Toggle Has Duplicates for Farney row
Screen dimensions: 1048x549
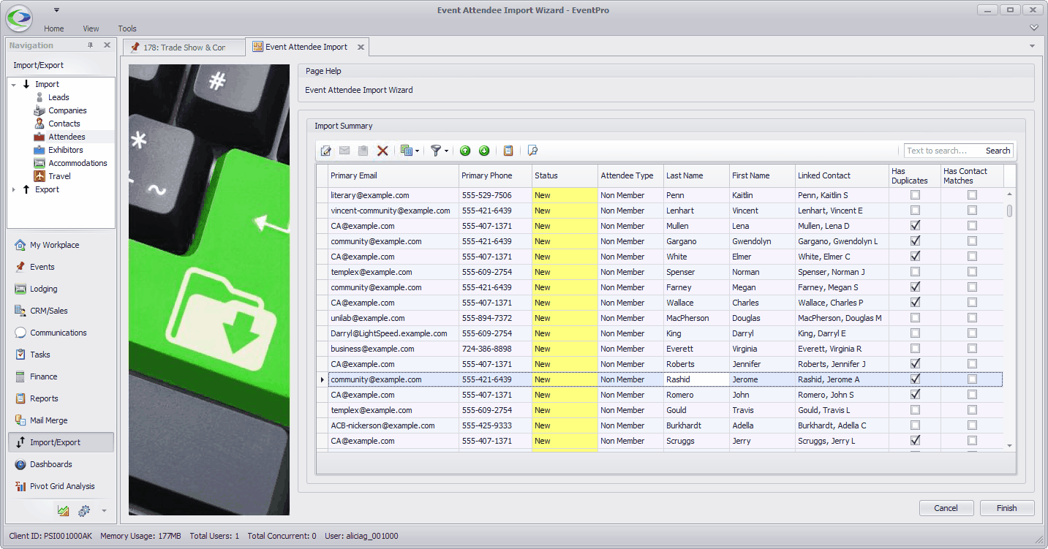(915, 287)
